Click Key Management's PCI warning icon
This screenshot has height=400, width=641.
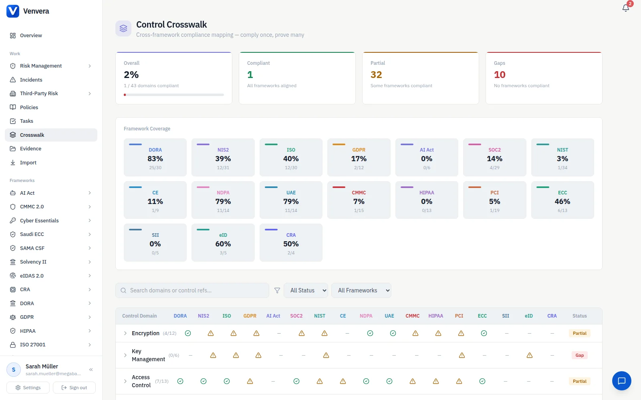pos(462,355)
